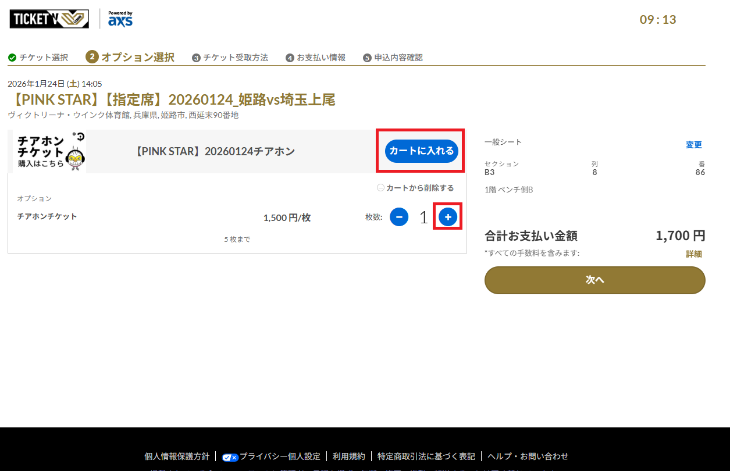Open 特定商取引法に基づく表記 link
The image size is (730, 471).
426,456
